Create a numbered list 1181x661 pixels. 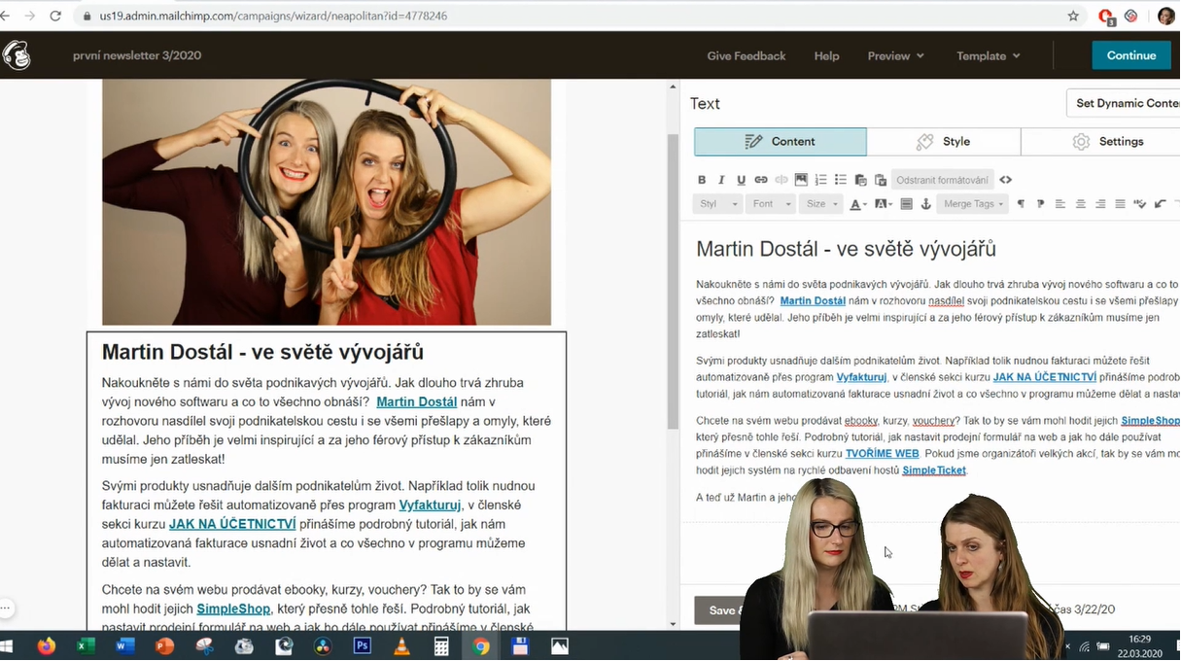tap(820, 180)
